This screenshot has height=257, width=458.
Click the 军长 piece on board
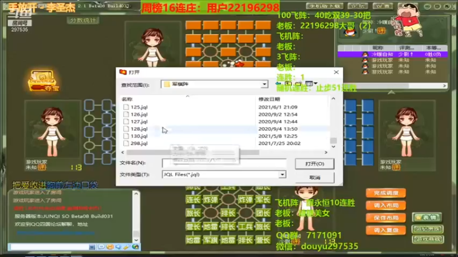click(x=263, y=199)
